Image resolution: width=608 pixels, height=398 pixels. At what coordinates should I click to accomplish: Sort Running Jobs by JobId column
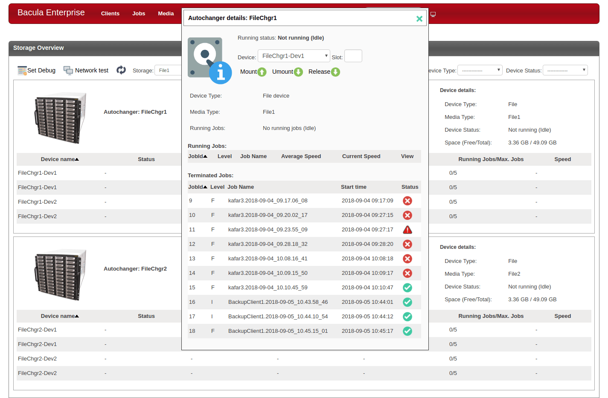(x=198, y=156)
